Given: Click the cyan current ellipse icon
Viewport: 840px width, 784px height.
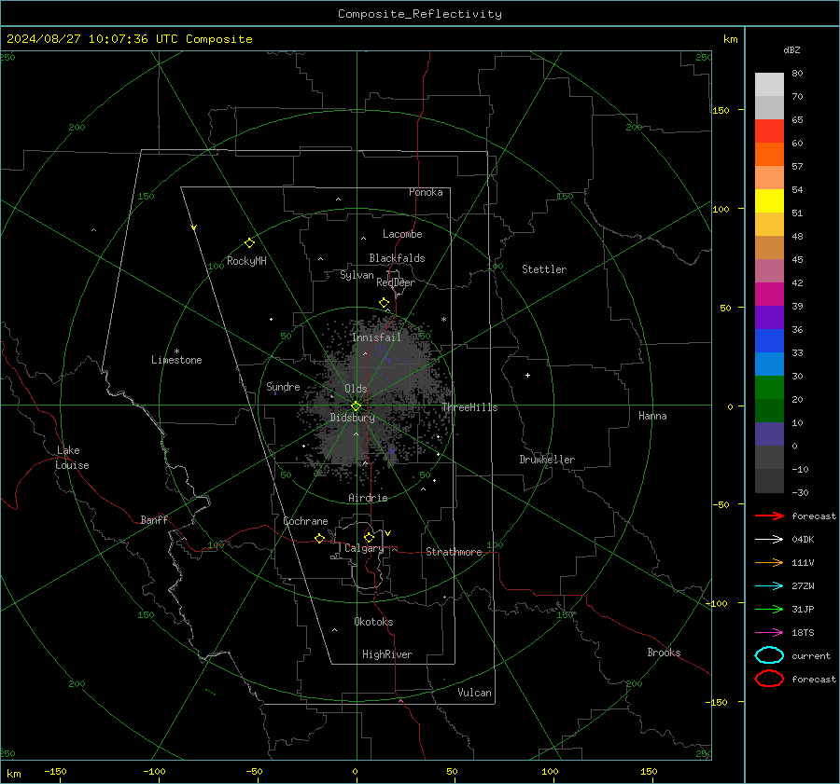Looking at the screenshot, I should pyautogui.click(x=769, y=655).
